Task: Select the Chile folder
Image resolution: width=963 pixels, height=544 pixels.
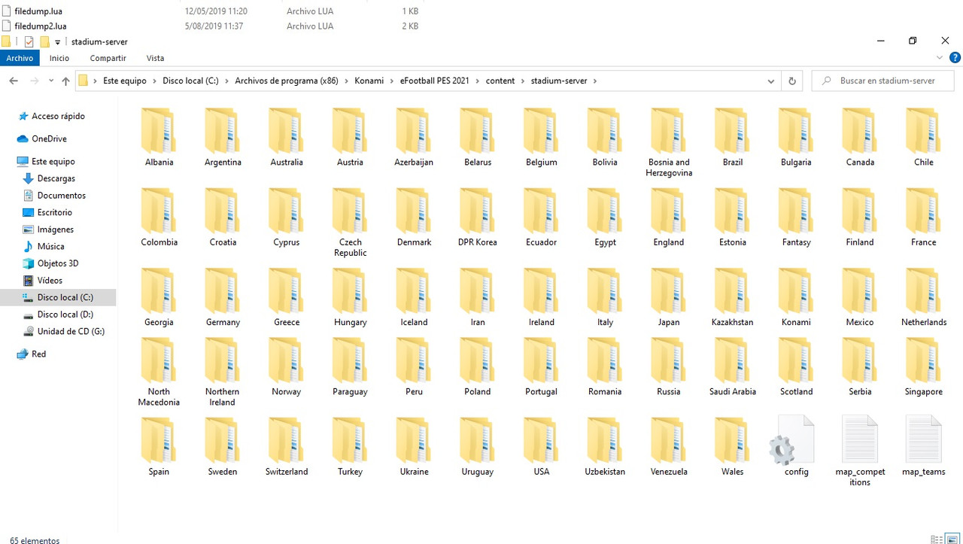Action: 923,138
